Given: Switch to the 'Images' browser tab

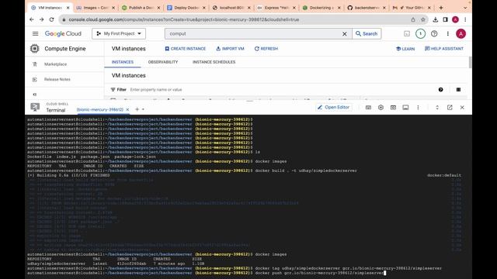Looking at the screenshot, I should tap(96, 8).
